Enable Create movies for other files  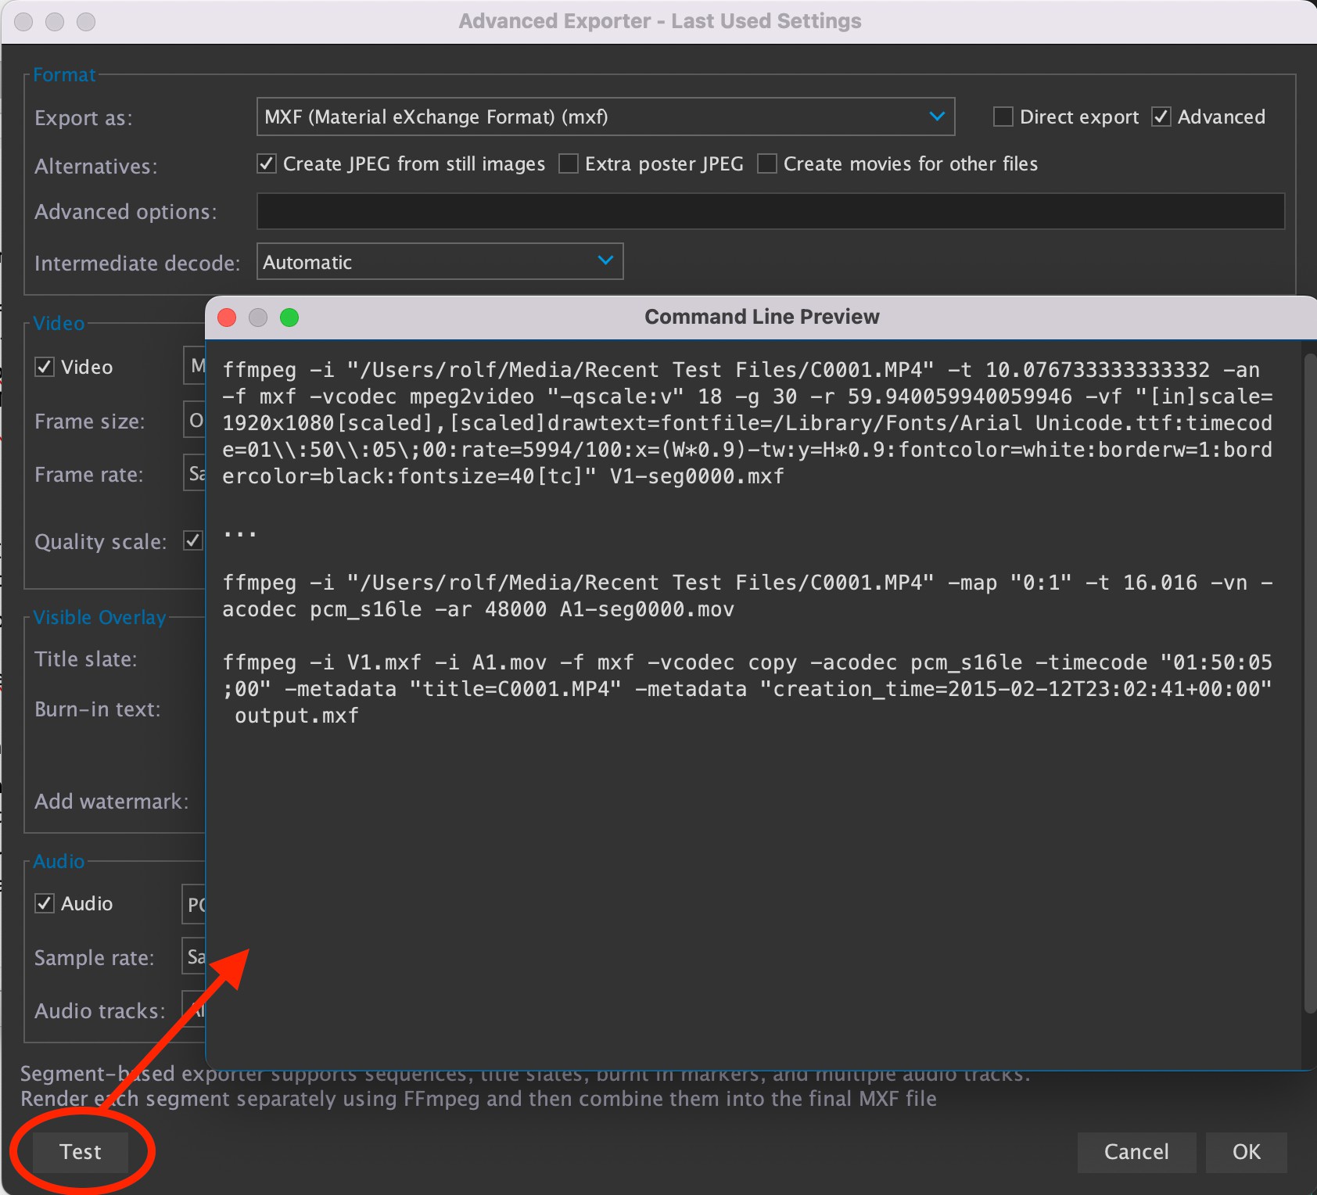click(767, 163)
